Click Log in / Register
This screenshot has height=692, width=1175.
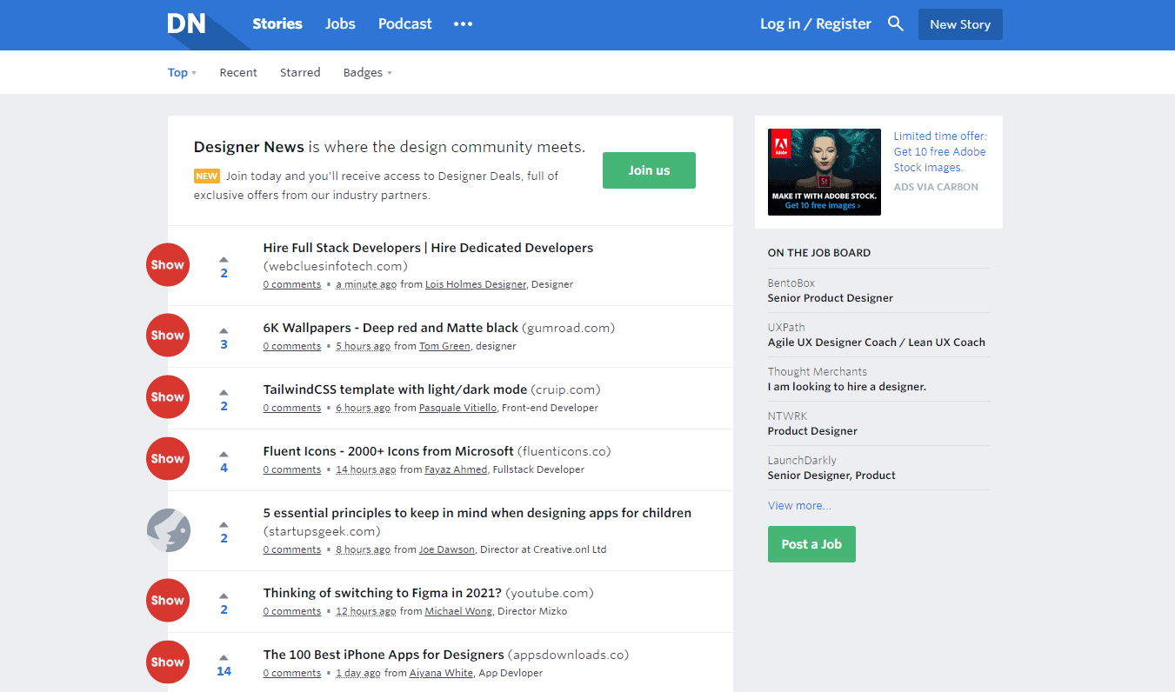[x=816, y=24]
